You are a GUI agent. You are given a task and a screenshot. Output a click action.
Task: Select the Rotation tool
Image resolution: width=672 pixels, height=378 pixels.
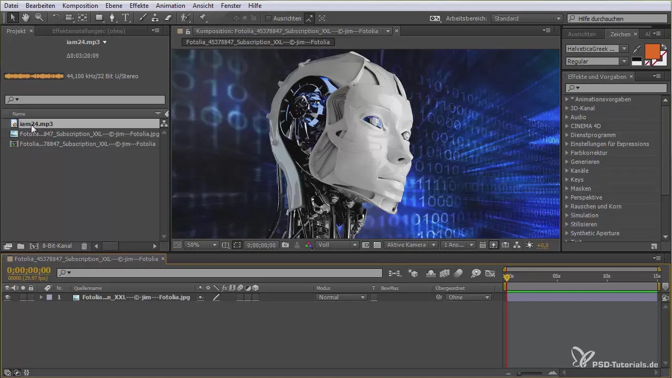click(56, 18)
